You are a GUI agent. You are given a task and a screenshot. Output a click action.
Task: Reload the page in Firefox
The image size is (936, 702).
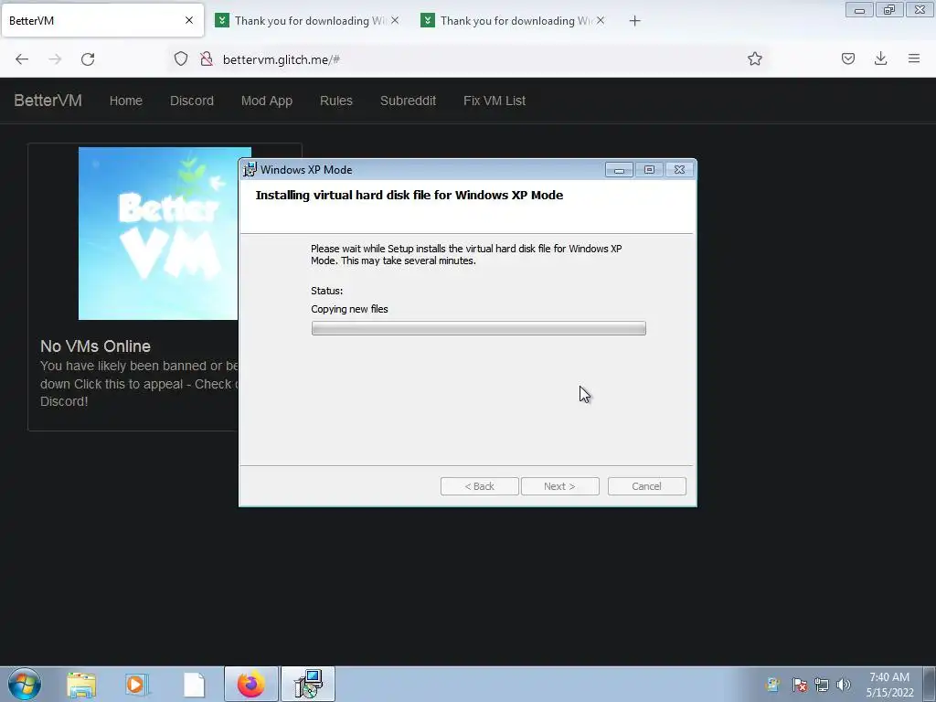[x=88, y=59]
